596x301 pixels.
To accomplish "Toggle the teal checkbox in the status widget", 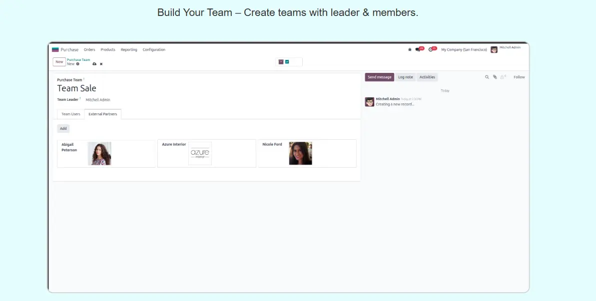I will click(287, 62).
